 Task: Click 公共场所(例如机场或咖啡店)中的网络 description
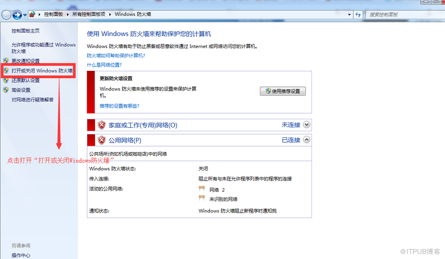(128, 154)
